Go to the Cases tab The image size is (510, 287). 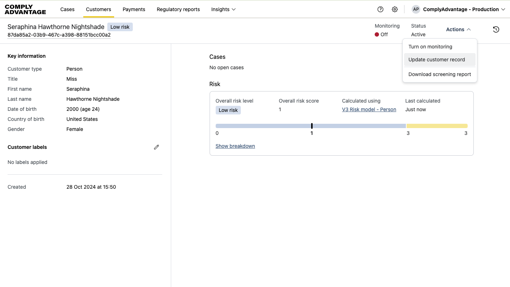tap(67, 9)
